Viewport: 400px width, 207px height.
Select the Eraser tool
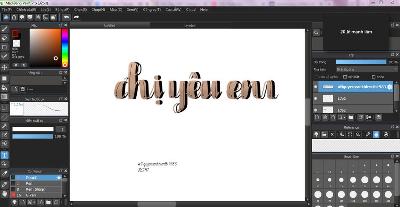pyautogui.click(x=4, y=38)
